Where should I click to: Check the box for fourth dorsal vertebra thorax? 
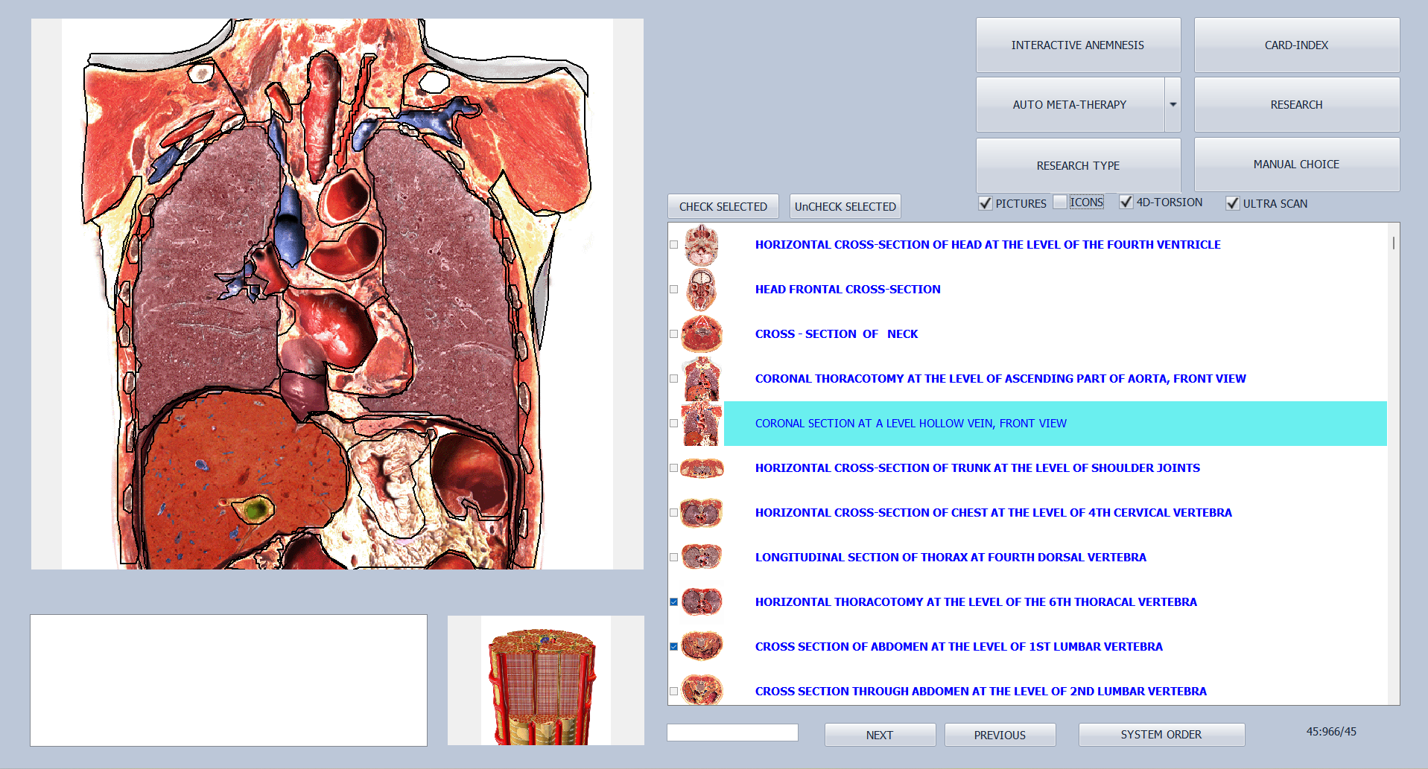[674, 558]
